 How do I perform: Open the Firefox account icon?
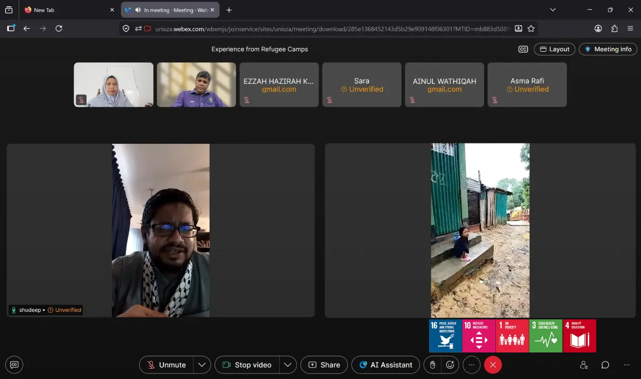[598, 28]
